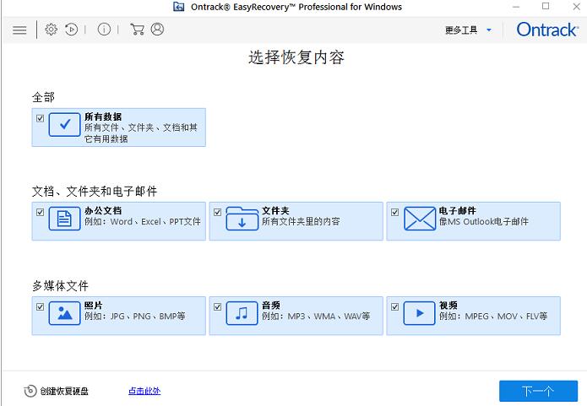Open the info icon
Image resolution: width=587 pixels, height=406 pixels.
(x=104, y=30)
